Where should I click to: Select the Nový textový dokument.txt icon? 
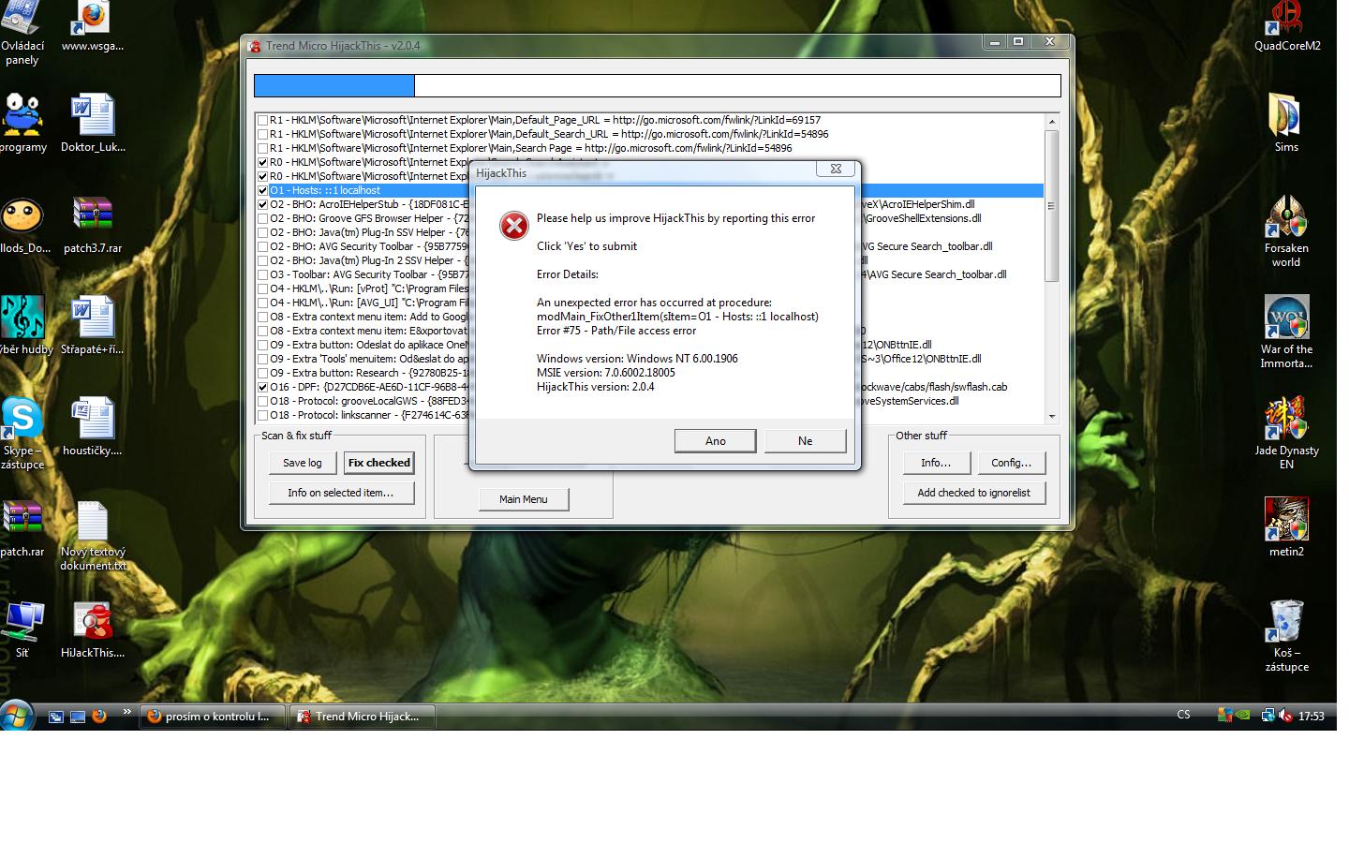click(93, 535)
